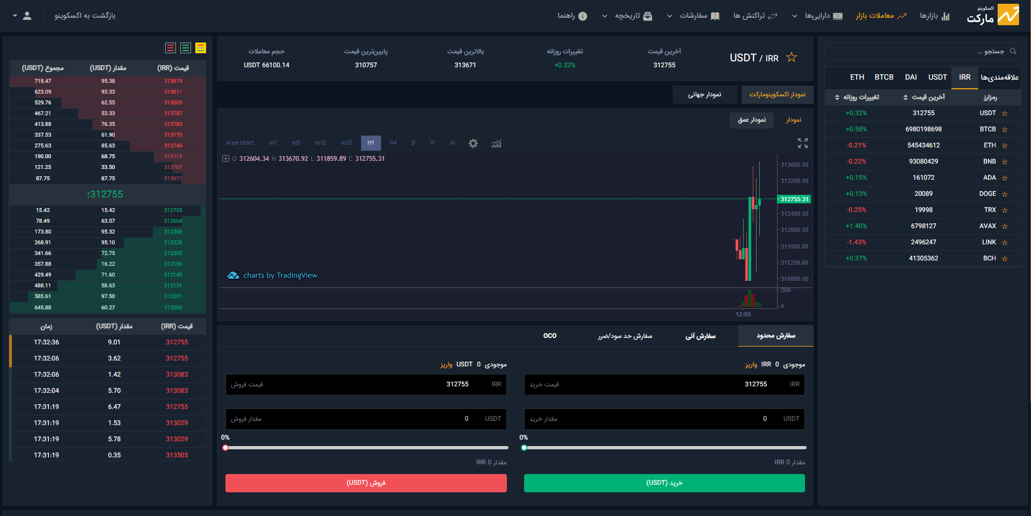
Task: Switch to the ETH market tab
Action: 857,77
